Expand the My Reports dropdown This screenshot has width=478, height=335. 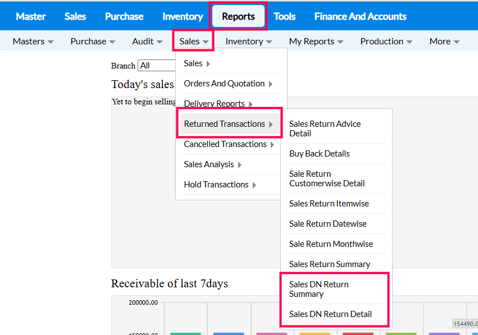pos(316,41)
